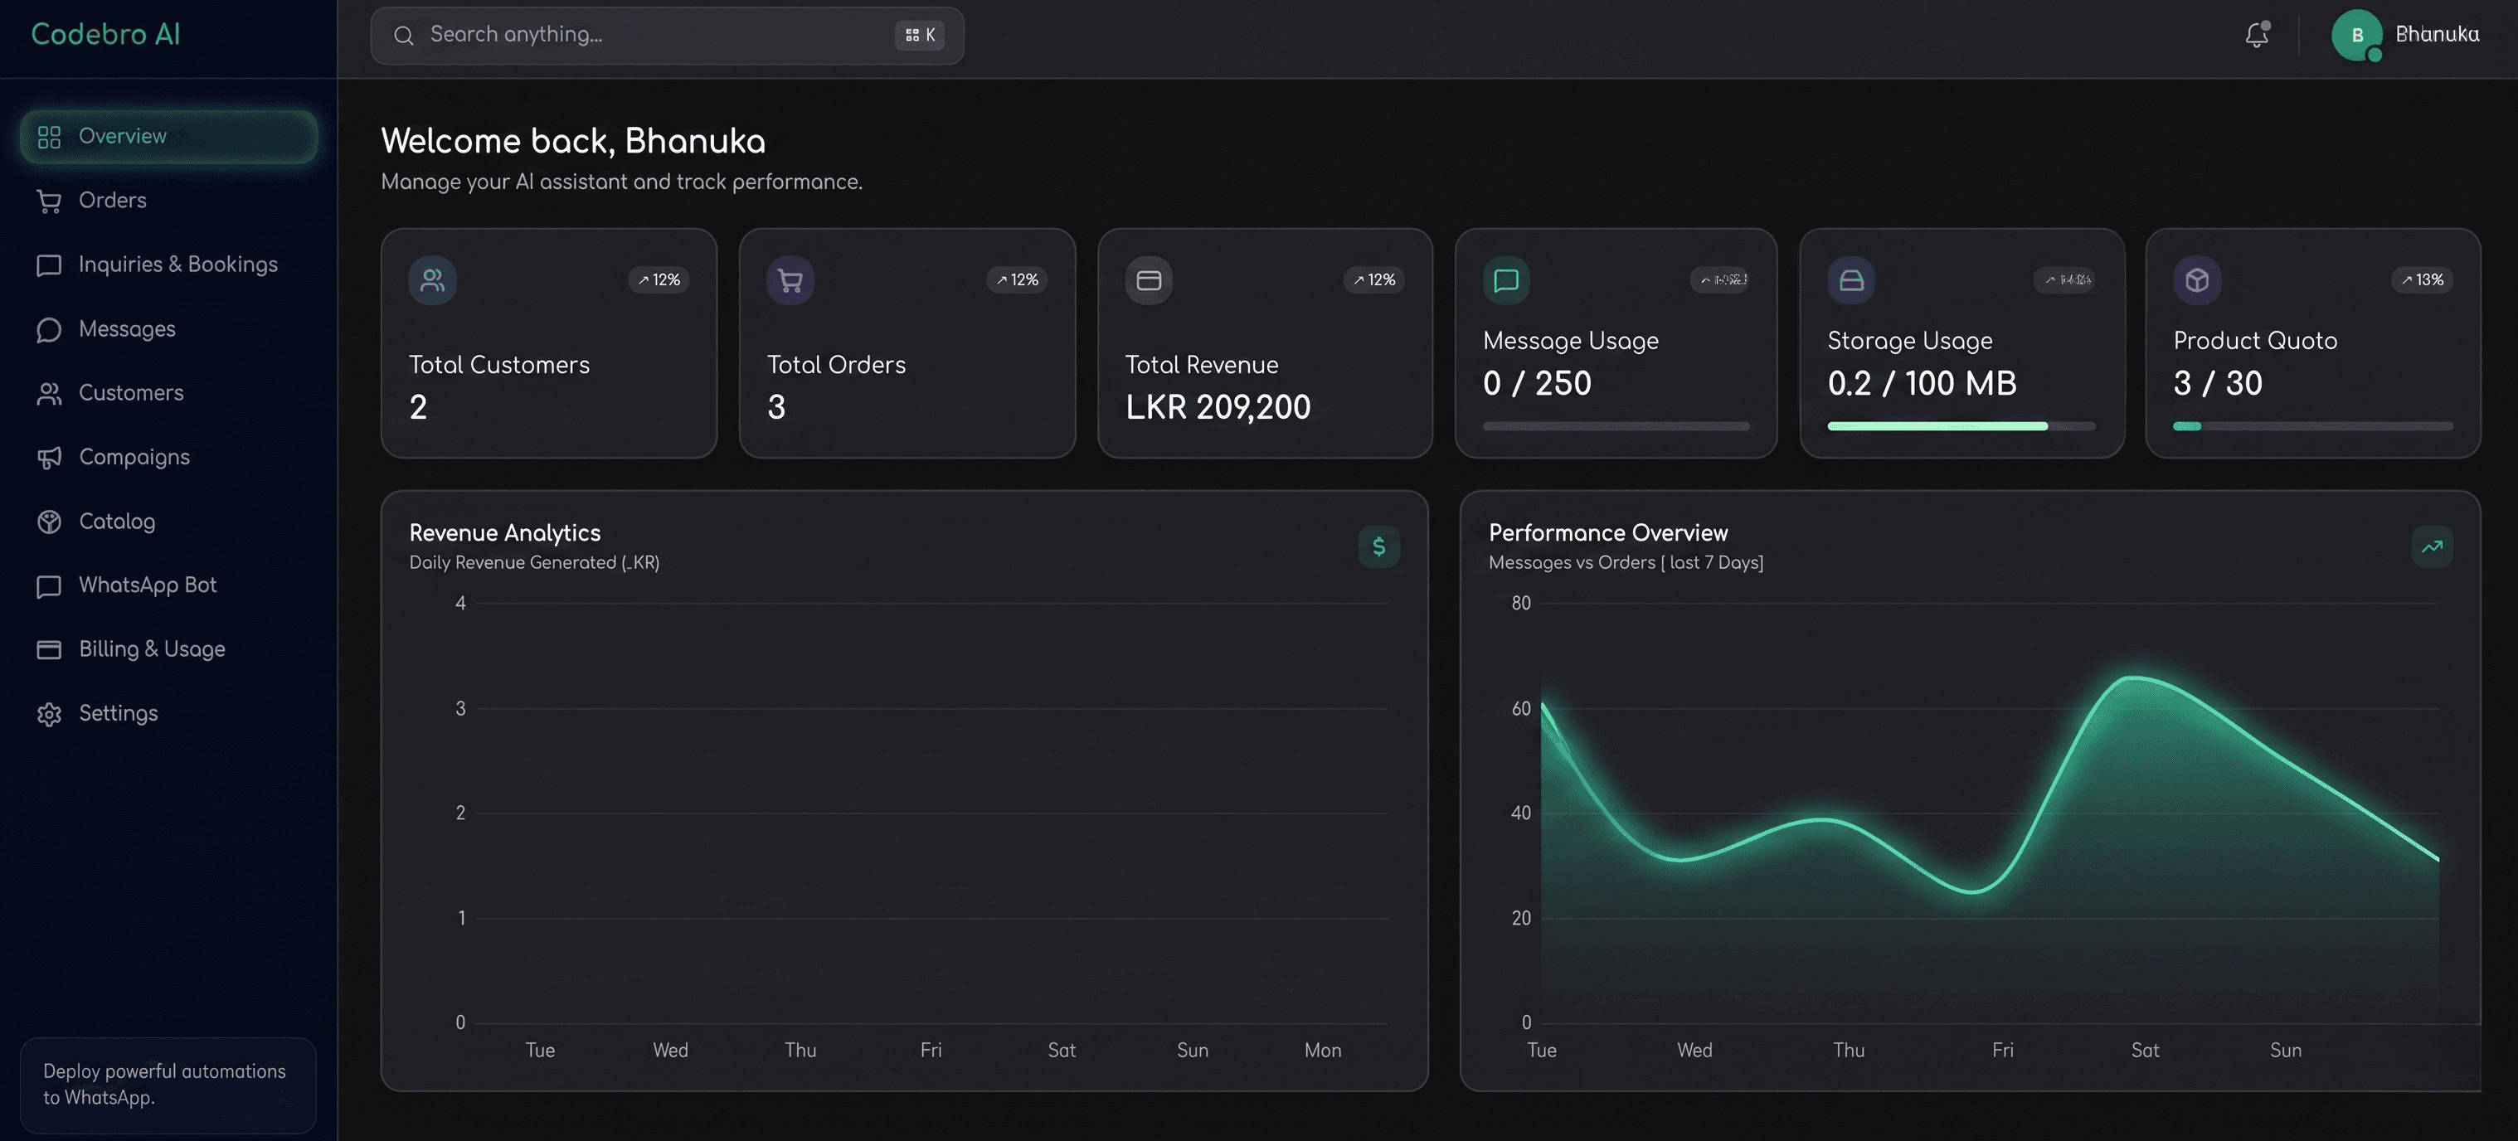Open Settings from the sidebar

coord(168,714)
